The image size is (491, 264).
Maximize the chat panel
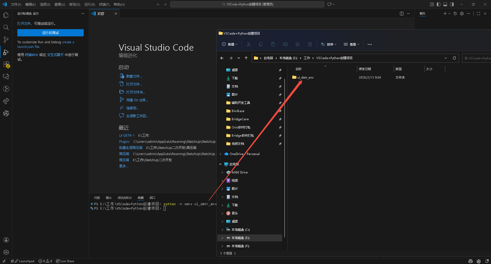pyautogui.click(x=478, y=14)
